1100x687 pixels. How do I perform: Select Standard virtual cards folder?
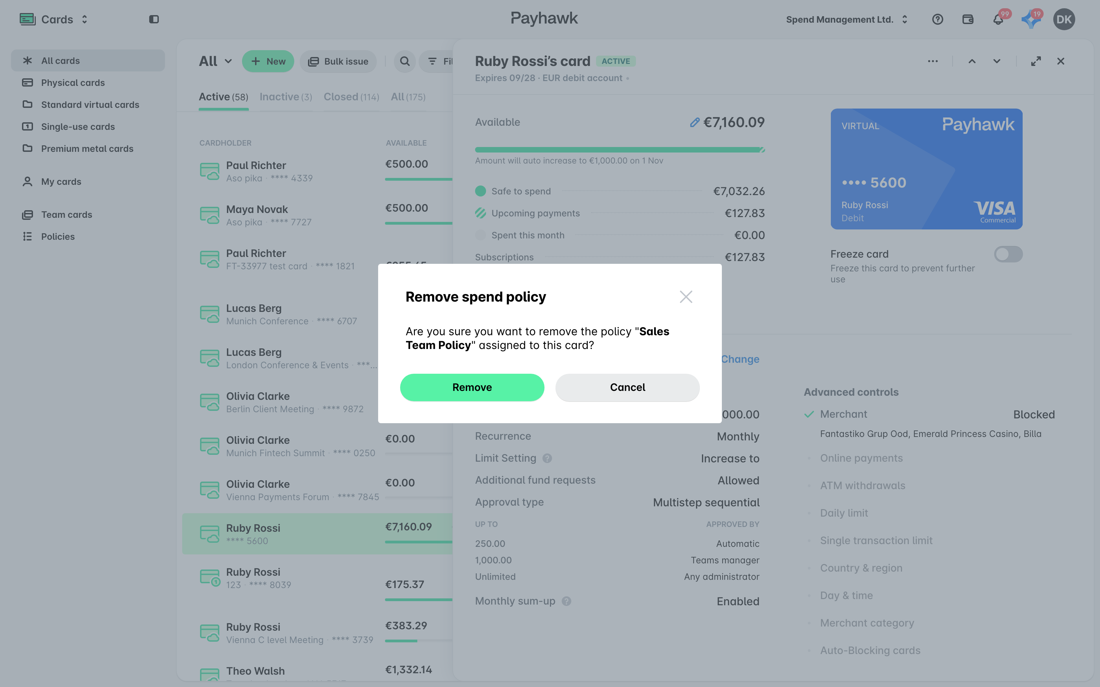88,104
